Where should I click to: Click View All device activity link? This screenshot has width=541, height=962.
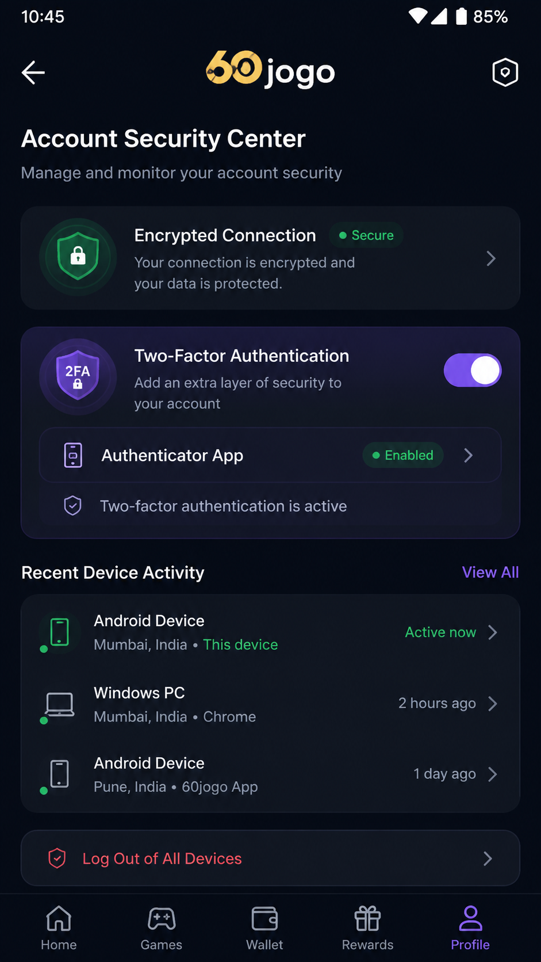click(x=490, y=572)
